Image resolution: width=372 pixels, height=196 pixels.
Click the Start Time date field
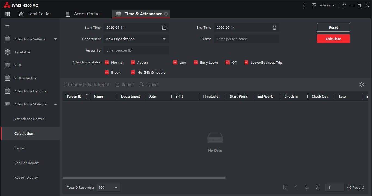pos(136,28)
